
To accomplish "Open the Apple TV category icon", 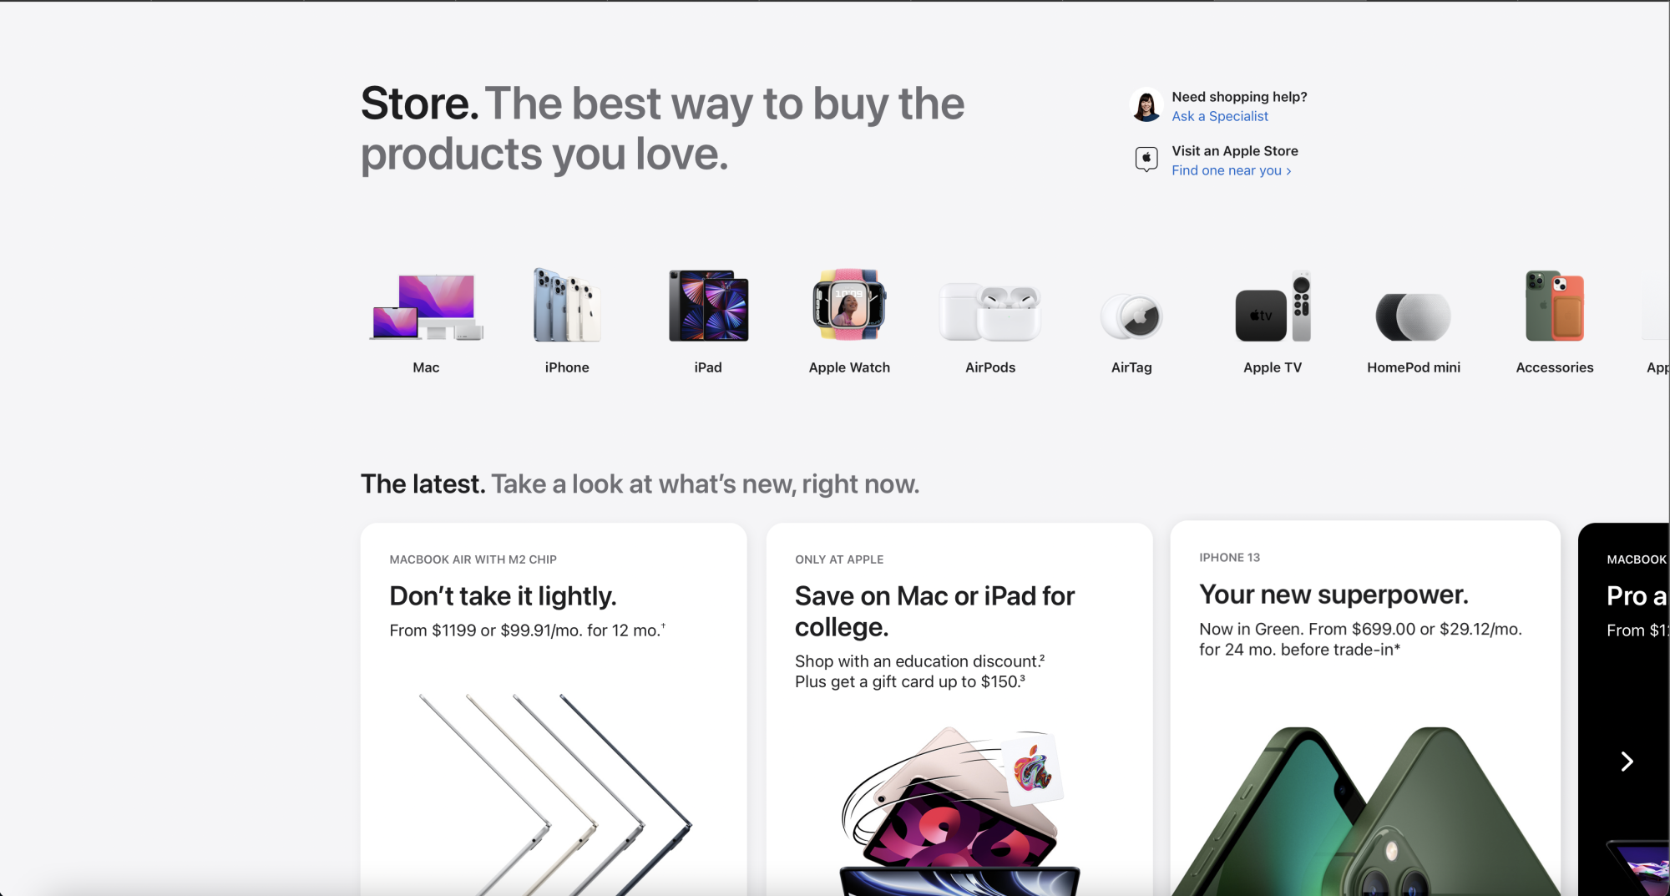I will click(x=1273, y=306).
